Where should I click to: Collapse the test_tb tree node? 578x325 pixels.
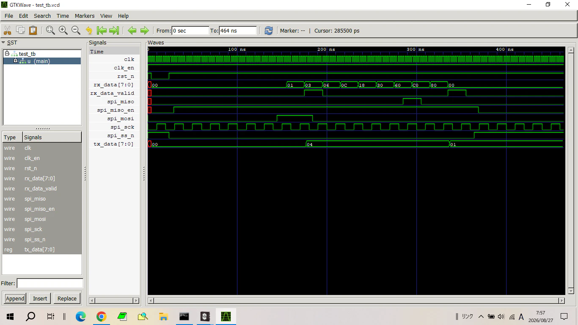pos(7,54)
